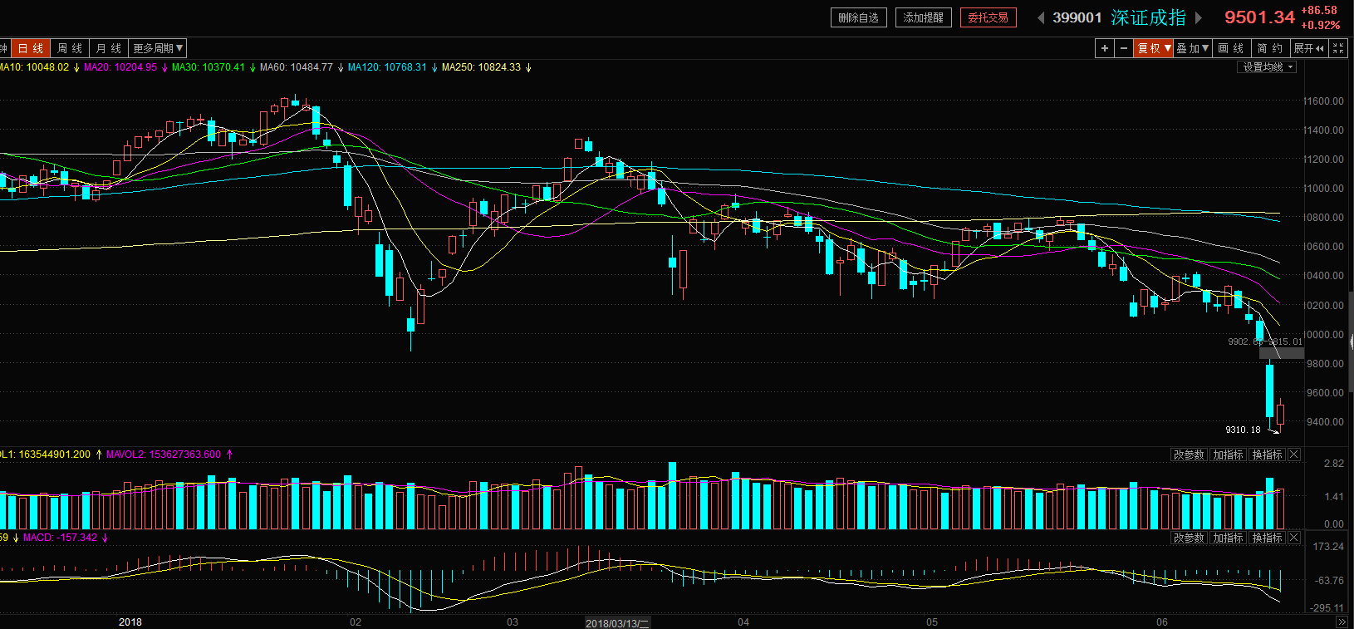Click the 添加提醒 button
This screenshot has width=1354, height=629.
pos(923,17)
